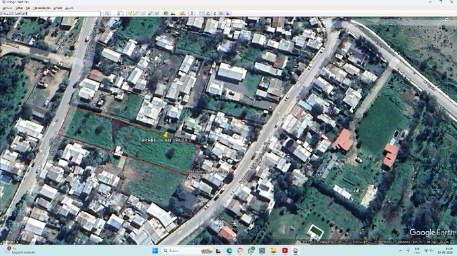Open the Añadir menu
Viewport: 457px width, 256px height.
58,8
